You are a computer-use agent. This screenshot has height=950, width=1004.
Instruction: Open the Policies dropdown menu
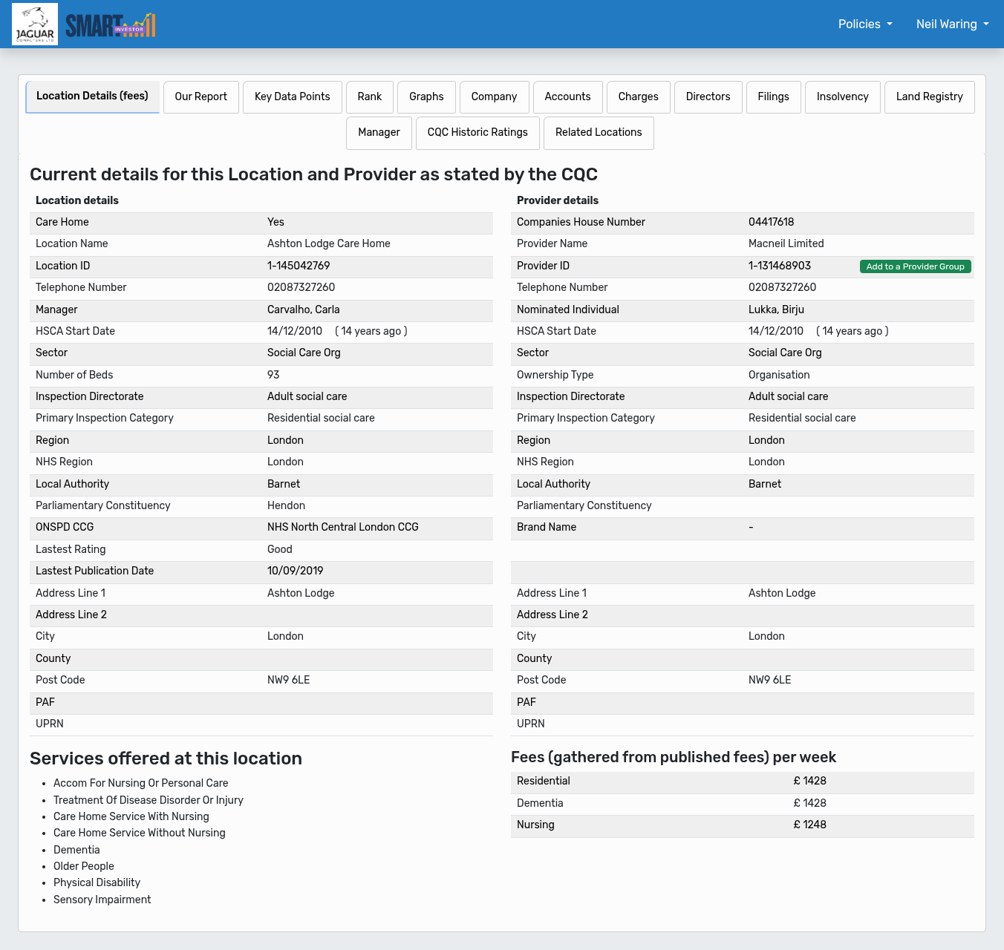tap(864, 24)
